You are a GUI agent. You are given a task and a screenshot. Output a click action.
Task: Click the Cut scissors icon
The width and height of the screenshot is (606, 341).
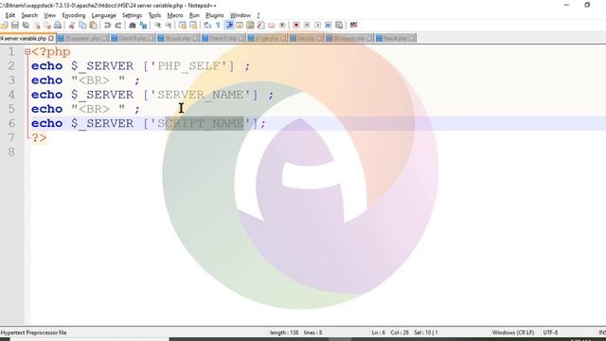coord(72,26)
